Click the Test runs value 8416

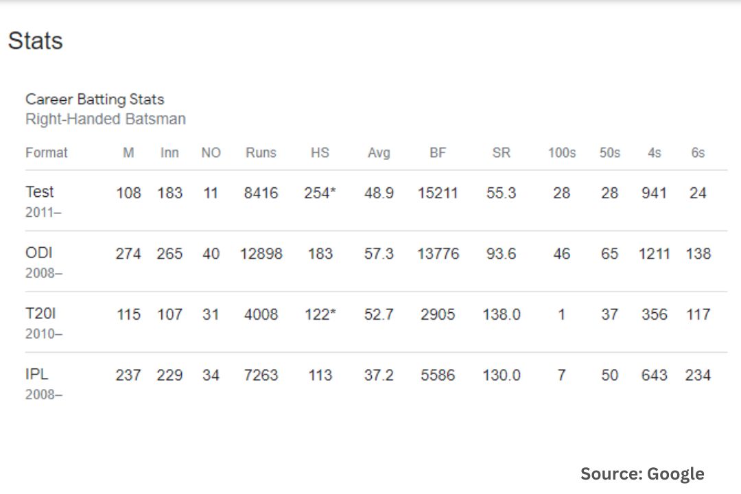[261, 193]
